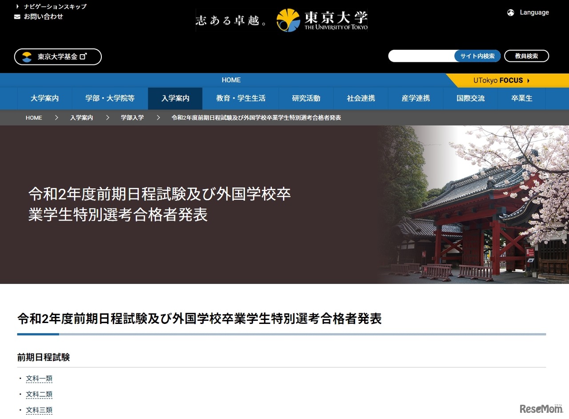Open the 研究活動 navigation menu
The width and height of the screenshot is (569, 419).
point(305,98)
